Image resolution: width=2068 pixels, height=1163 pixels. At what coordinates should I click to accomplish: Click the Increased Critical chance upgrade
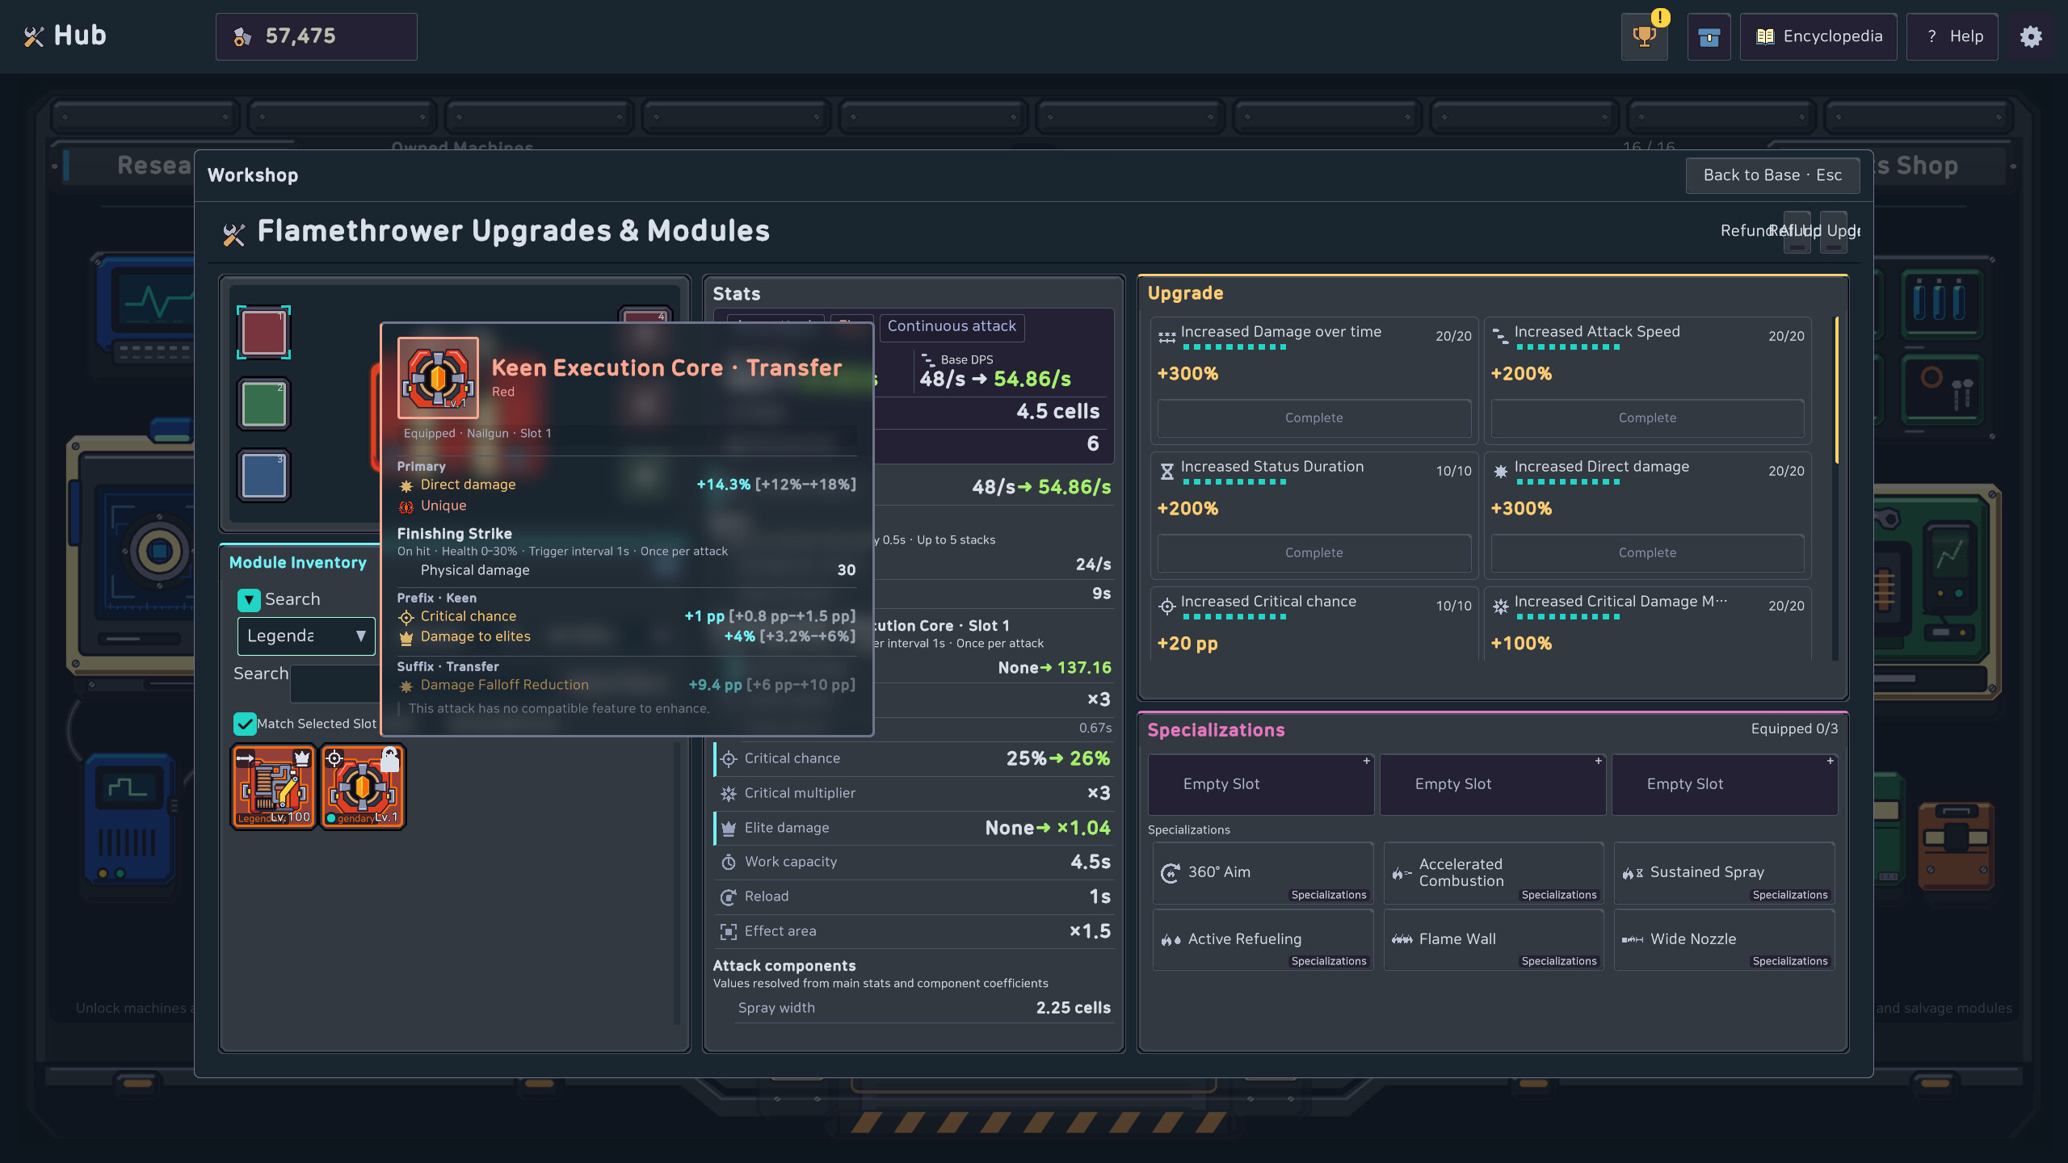coord(1314,623)
